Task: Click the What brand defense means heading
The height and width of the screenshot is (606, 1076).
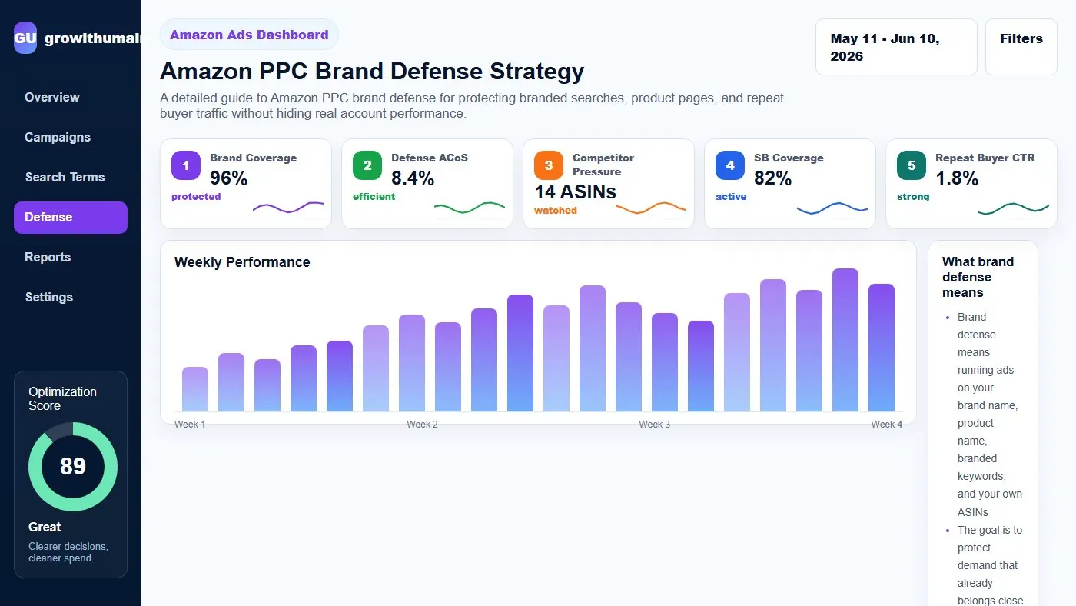Action: (978, 277)
